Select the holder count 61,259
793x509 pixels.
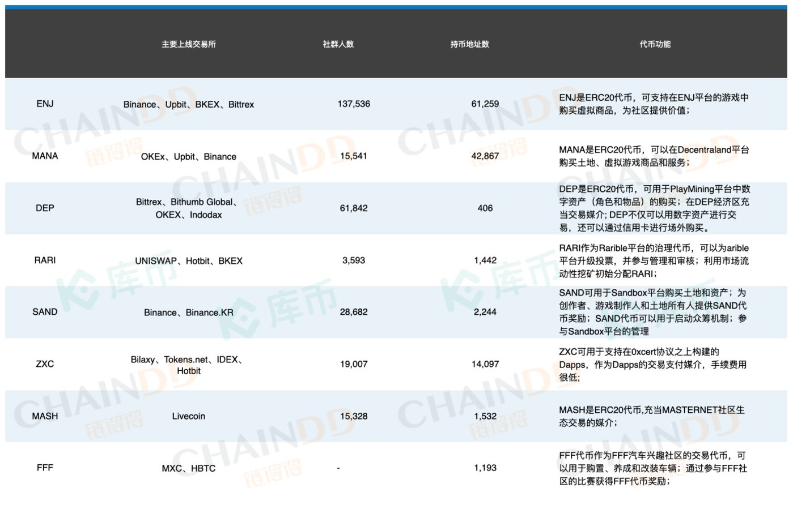pyautogui.click(x=485, y=104)
